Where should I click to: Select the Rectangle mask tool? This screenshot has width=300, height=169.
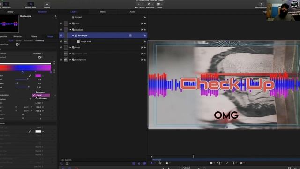pos(241,163)
